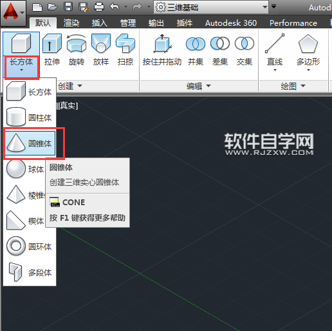The height and width of the screenshot is (331, 332).
Task: Save the drawing with floppy disk icon
Action: [x=68, y=7]
